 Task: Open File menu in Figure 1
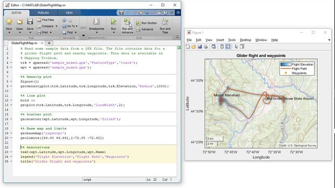coord(189,40)
